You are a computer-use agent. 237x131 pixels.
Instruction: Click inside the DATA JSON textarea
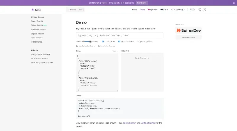97,72
